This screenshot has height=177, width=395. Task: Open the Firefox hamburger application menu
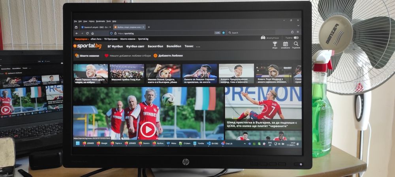298,32
